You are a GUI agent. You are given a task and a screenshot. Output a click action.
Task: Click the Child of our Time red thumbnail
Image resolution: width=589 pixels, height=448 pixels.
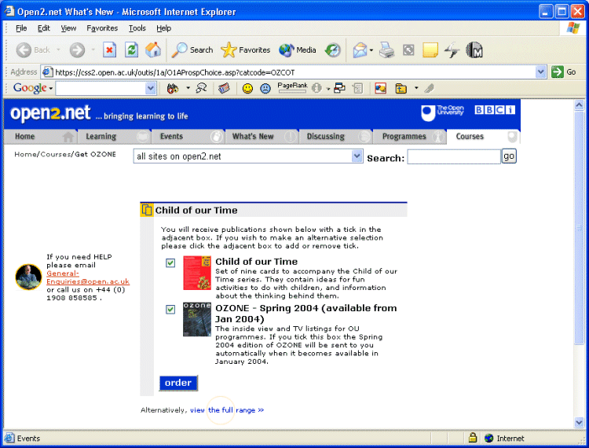click(x=197, y=273)
